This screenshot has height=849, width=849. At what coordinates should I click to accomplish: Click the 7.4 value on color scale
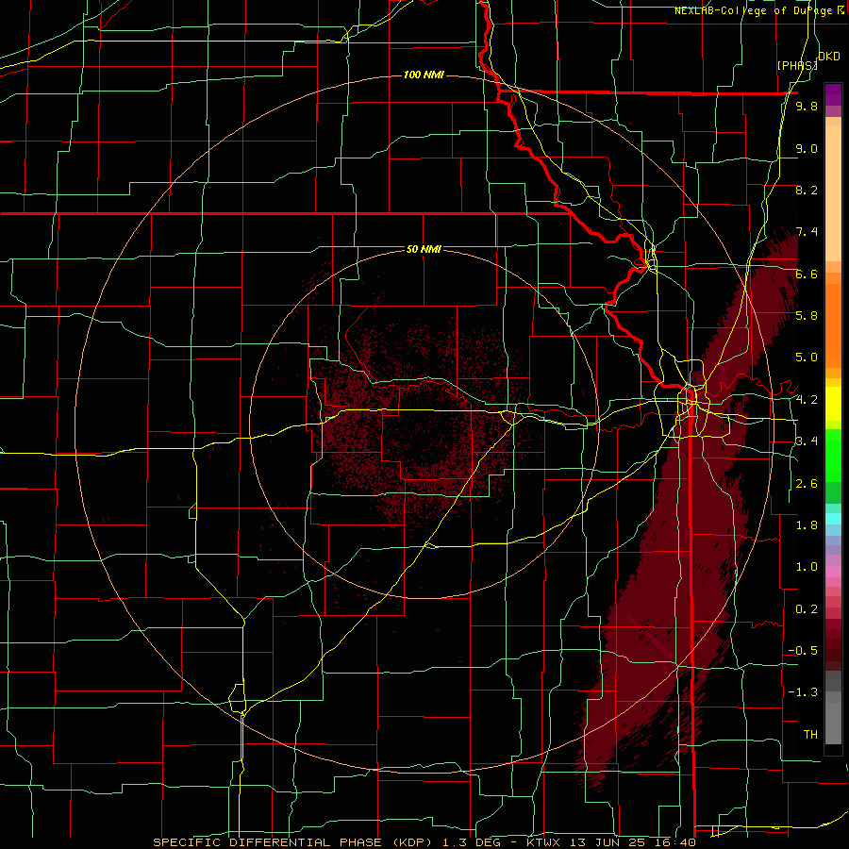tap(807, 232)
